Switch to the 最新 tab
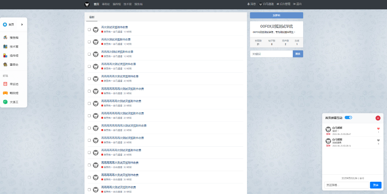 92,17
